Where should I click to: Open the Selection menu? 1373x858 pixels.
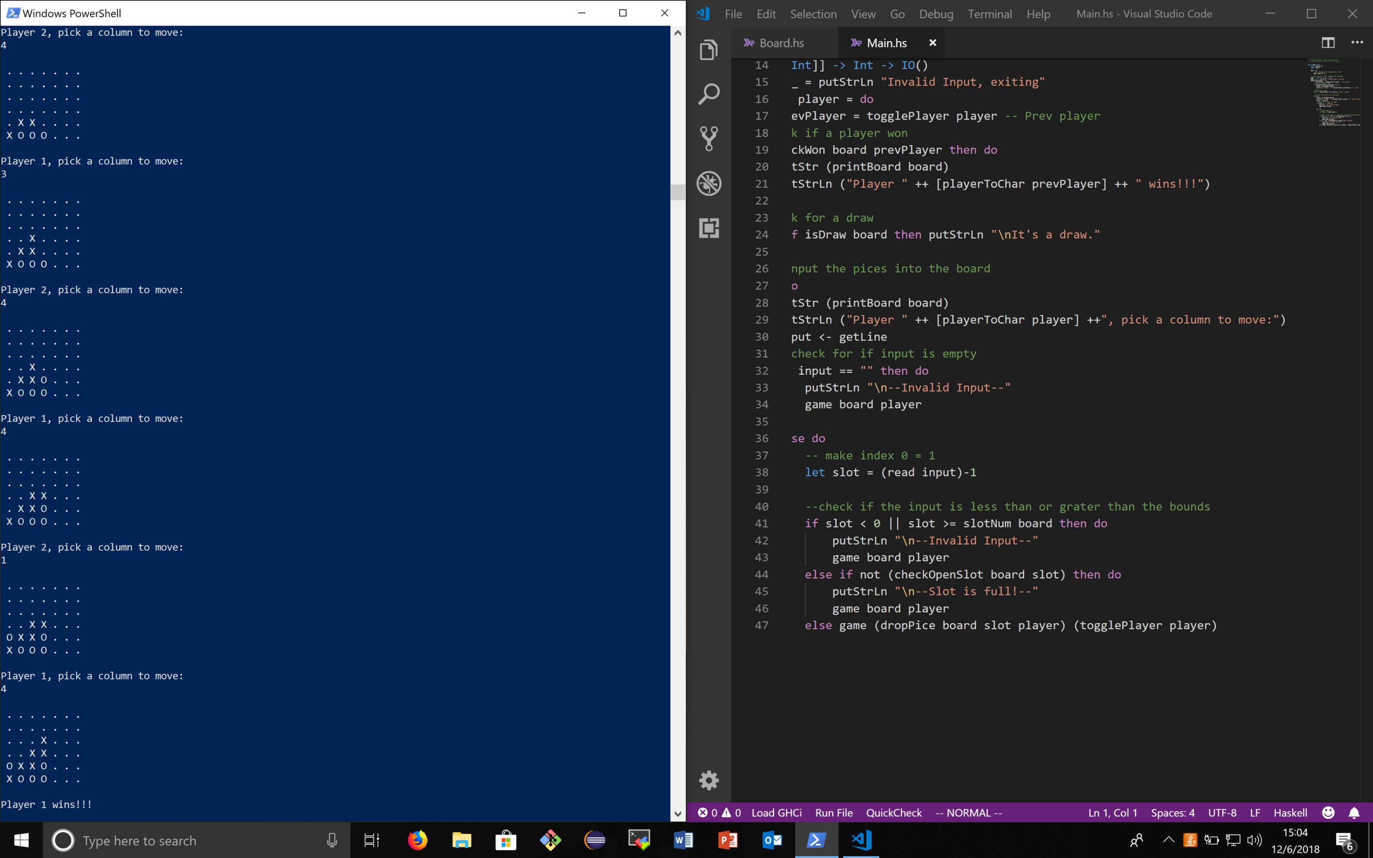tap(813, 13)
